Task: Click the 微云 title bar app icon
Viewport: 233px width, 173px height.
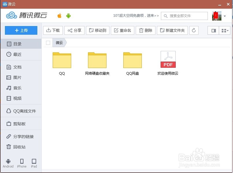Action: coord(5,4)
